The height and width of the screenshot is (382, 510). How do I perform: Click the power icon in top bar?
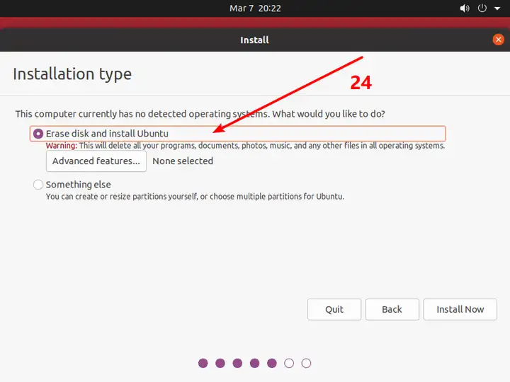coord(482,8)
